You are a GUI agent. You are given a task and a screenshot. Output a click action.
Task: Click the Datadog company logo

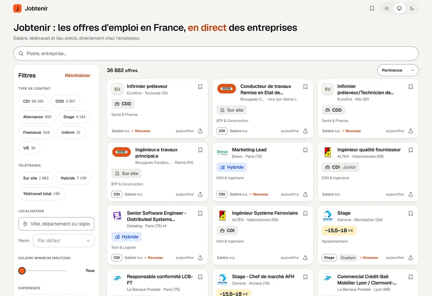pyautogui.click(x=117, y=216)
